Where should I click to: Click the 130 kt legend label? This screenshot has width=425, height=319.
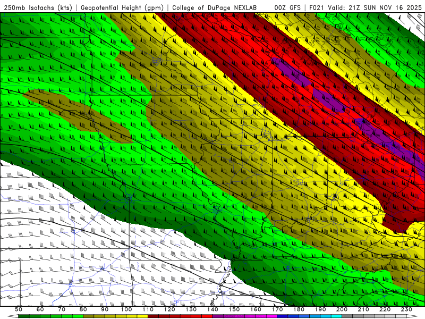tap(191, 309)
